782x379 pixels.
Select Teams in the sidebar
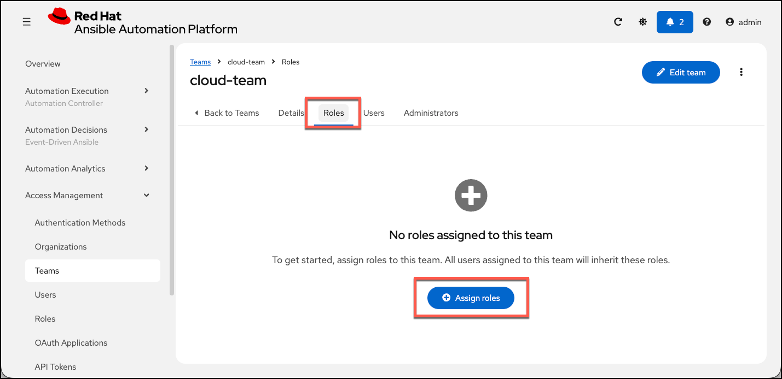point(92,271)
